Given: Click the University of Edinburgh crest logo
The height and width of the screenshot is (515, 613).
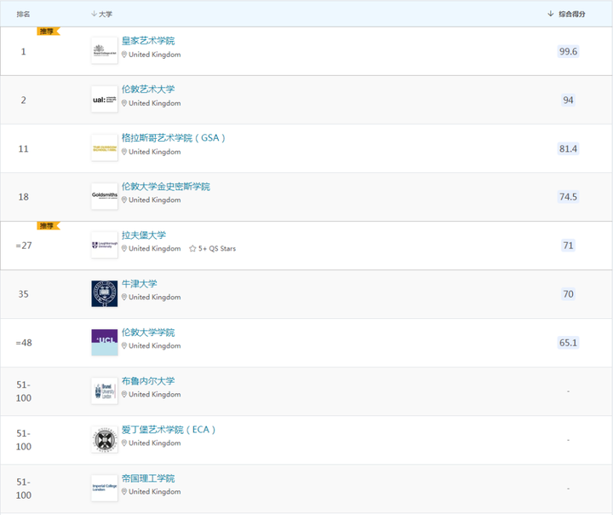Looking at the screenshot, I should tap(105, 440).
